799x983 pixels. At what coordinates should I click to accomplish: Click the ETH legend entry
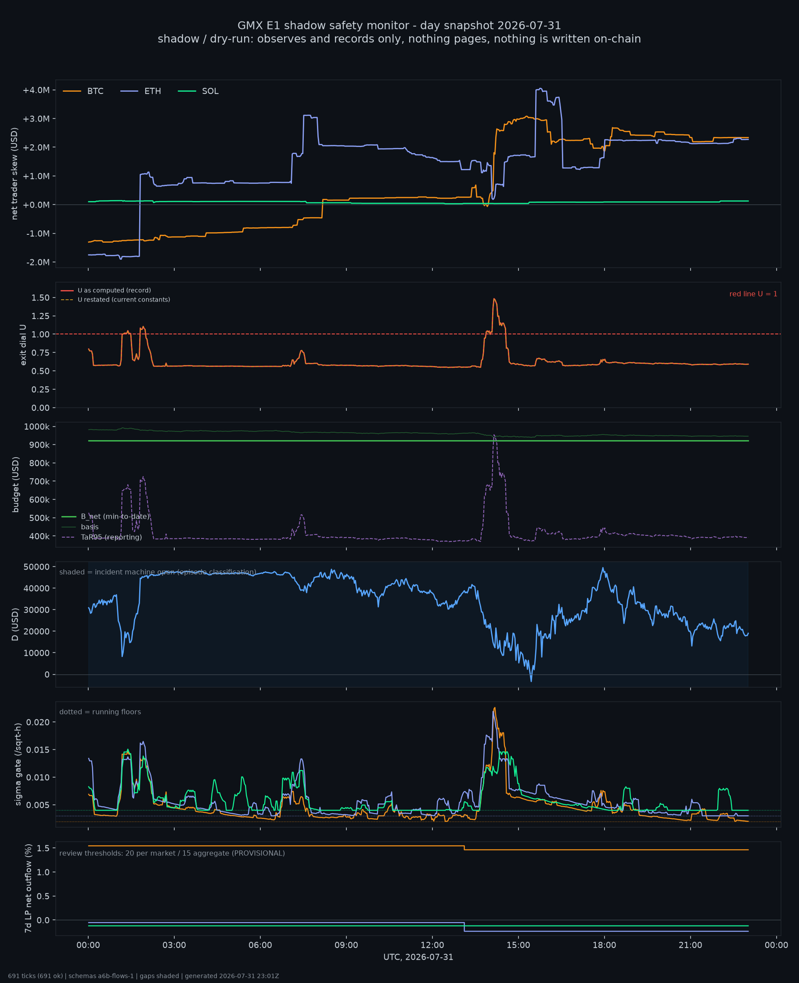pos(141,91)
